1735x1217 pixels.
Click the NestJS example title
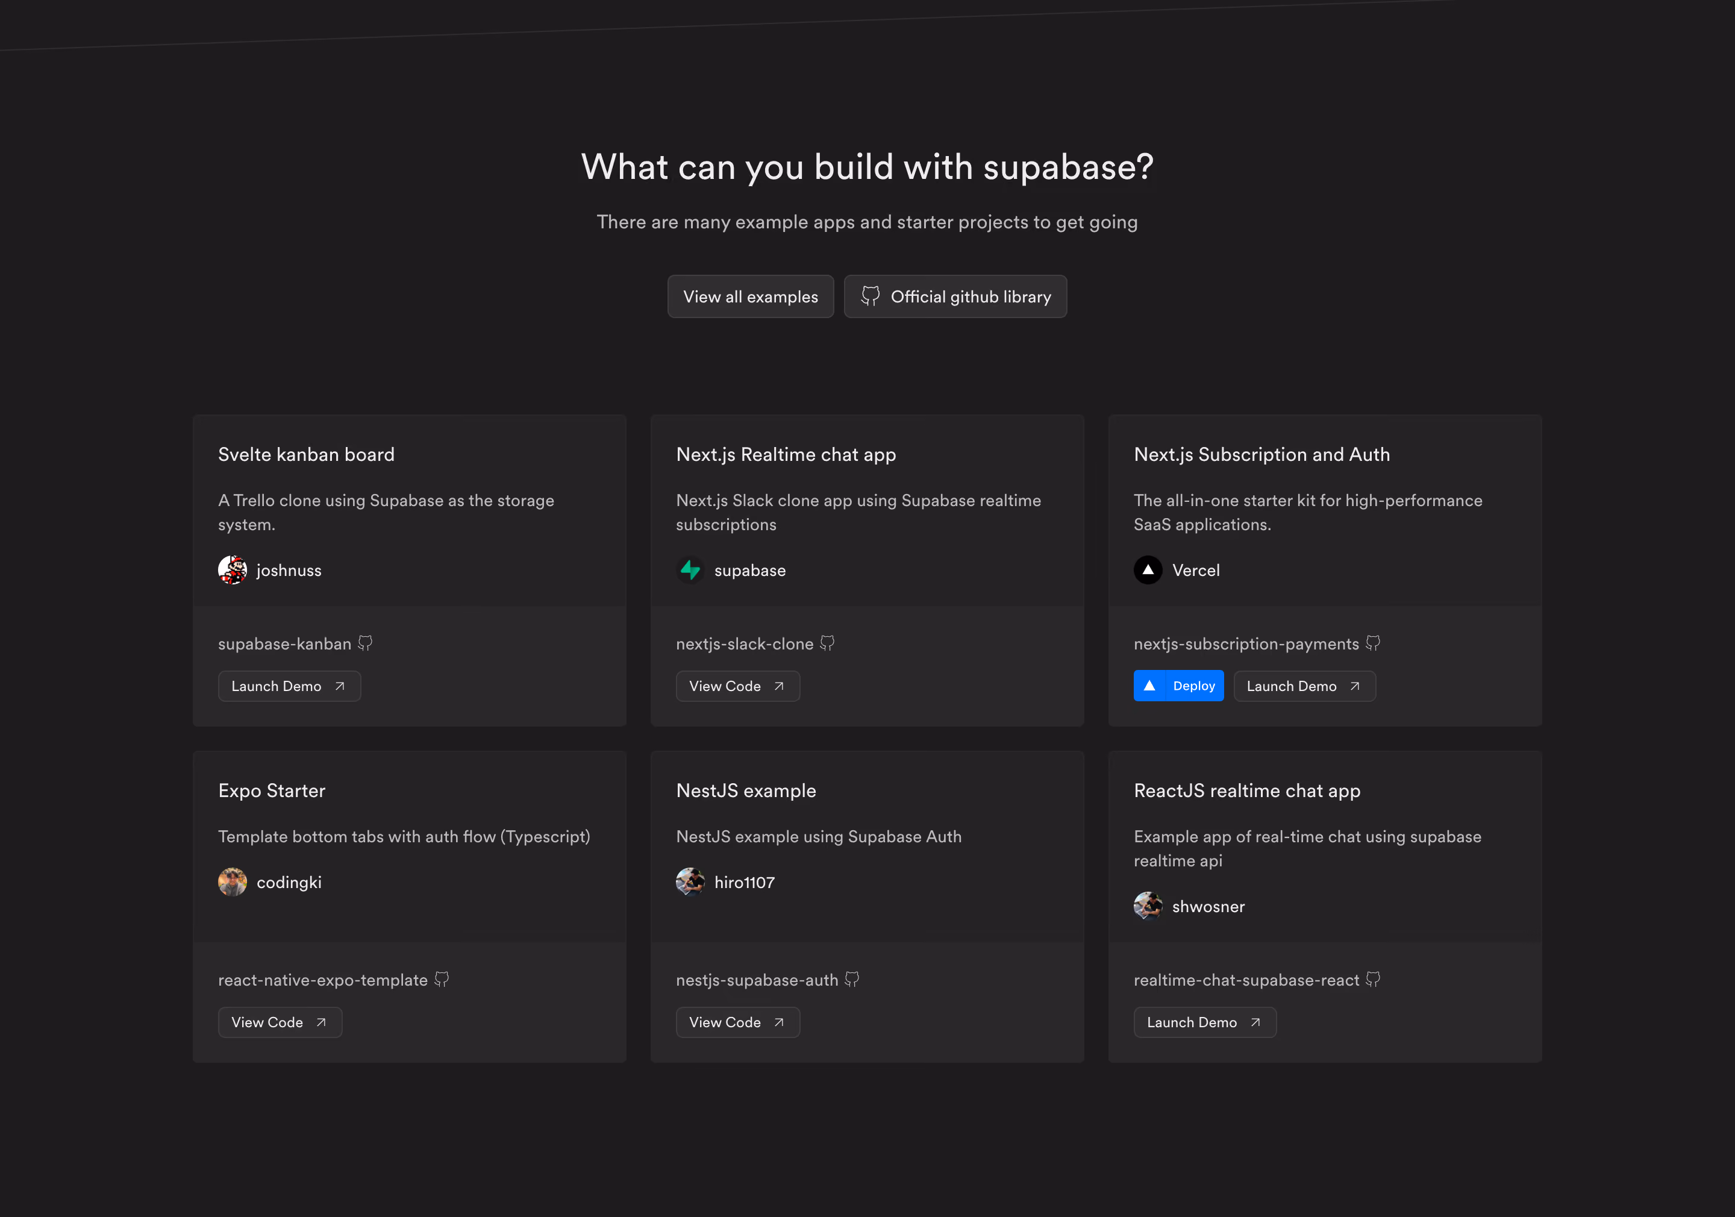click(746, 790)
